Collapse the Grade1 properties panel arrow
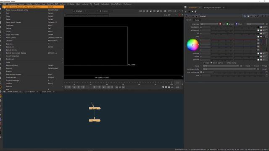The image size is (269, 151). 187,16
